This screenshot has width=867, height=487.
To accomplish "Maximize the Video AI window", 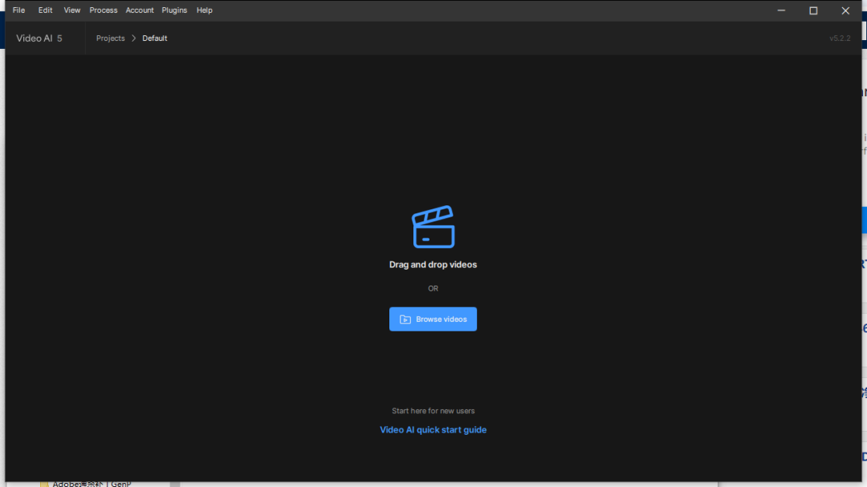I will point(812,10).
